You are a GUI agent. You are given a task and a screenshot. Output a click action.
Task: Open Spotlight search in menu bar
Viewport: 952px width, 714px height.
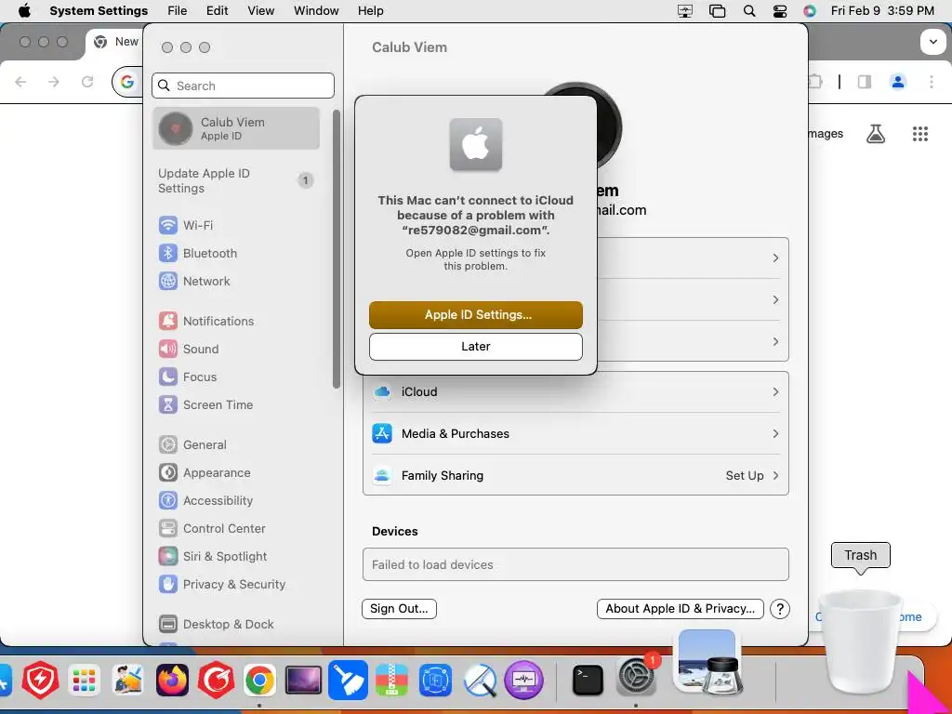pyautogui.click(x=749, y=11)
